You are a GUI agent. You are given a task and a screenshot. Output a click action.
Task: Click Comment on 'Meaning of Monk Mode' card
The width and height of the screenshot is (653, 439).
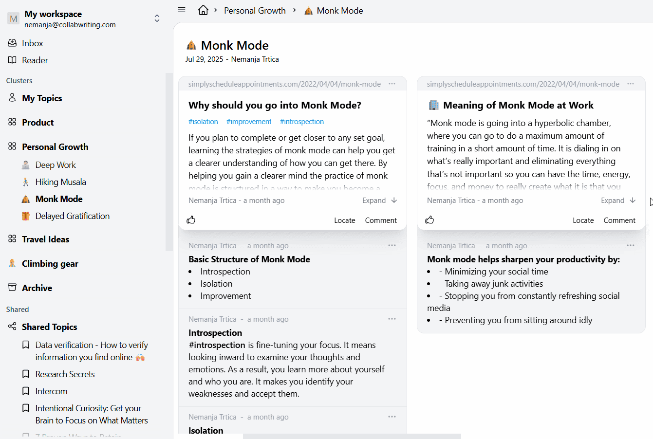pos(619,220)
